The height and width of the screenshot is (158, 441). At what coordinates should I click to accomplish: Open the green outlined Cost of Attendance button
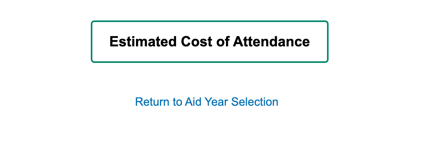(209, 42)
